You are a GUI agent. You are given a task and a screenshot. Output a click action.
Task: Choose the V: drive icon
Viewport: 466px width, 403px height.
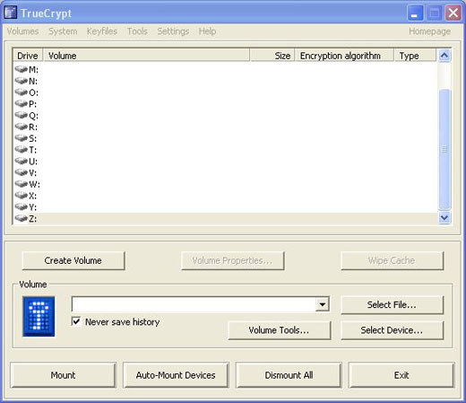[21, 172]
